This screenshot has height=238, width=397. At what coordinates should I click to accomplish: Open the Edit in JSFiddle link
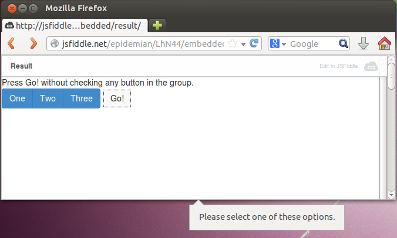[338, 66]
